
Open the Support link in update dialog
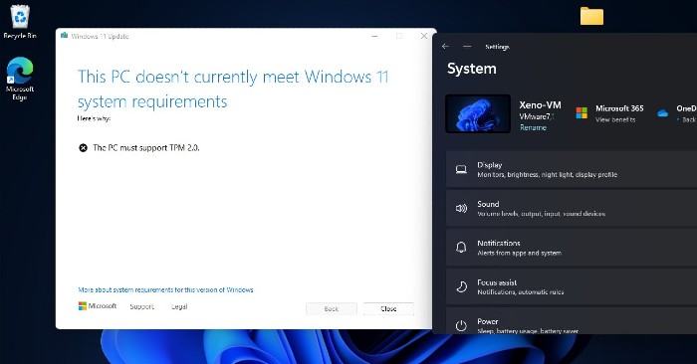tap(141, 306)
